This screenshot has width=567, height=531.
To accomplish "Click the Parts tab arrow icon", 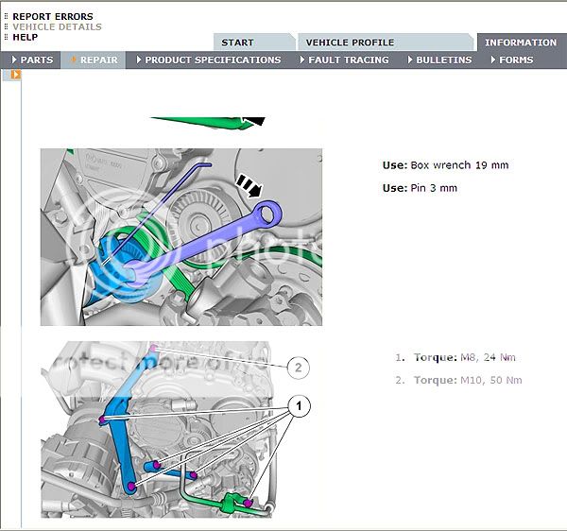I will point(14,60).
